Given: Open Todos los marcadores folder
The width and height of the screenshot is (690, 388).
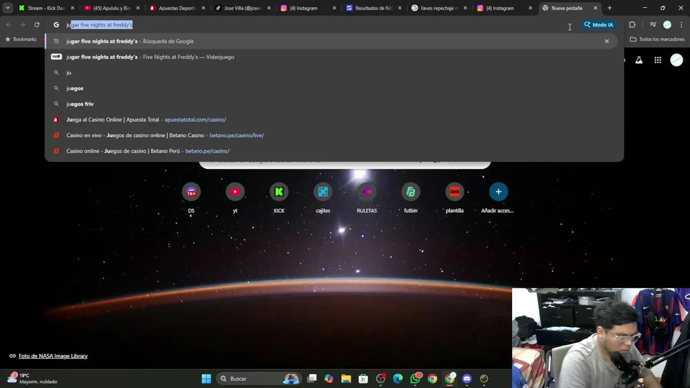Looking at the screenshot, I should 657,39.
